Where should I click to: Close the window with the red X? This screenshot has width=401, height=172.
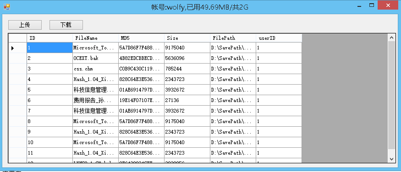tap(388, 5)
